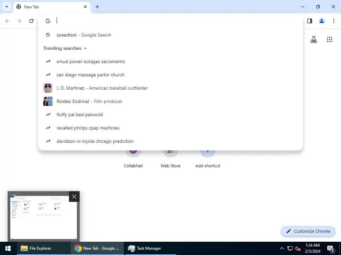Click trending arrow next to davidson vs loyola
Image resolution: width=341 pixels, height=255 pixels.
(x=48, y=141)
